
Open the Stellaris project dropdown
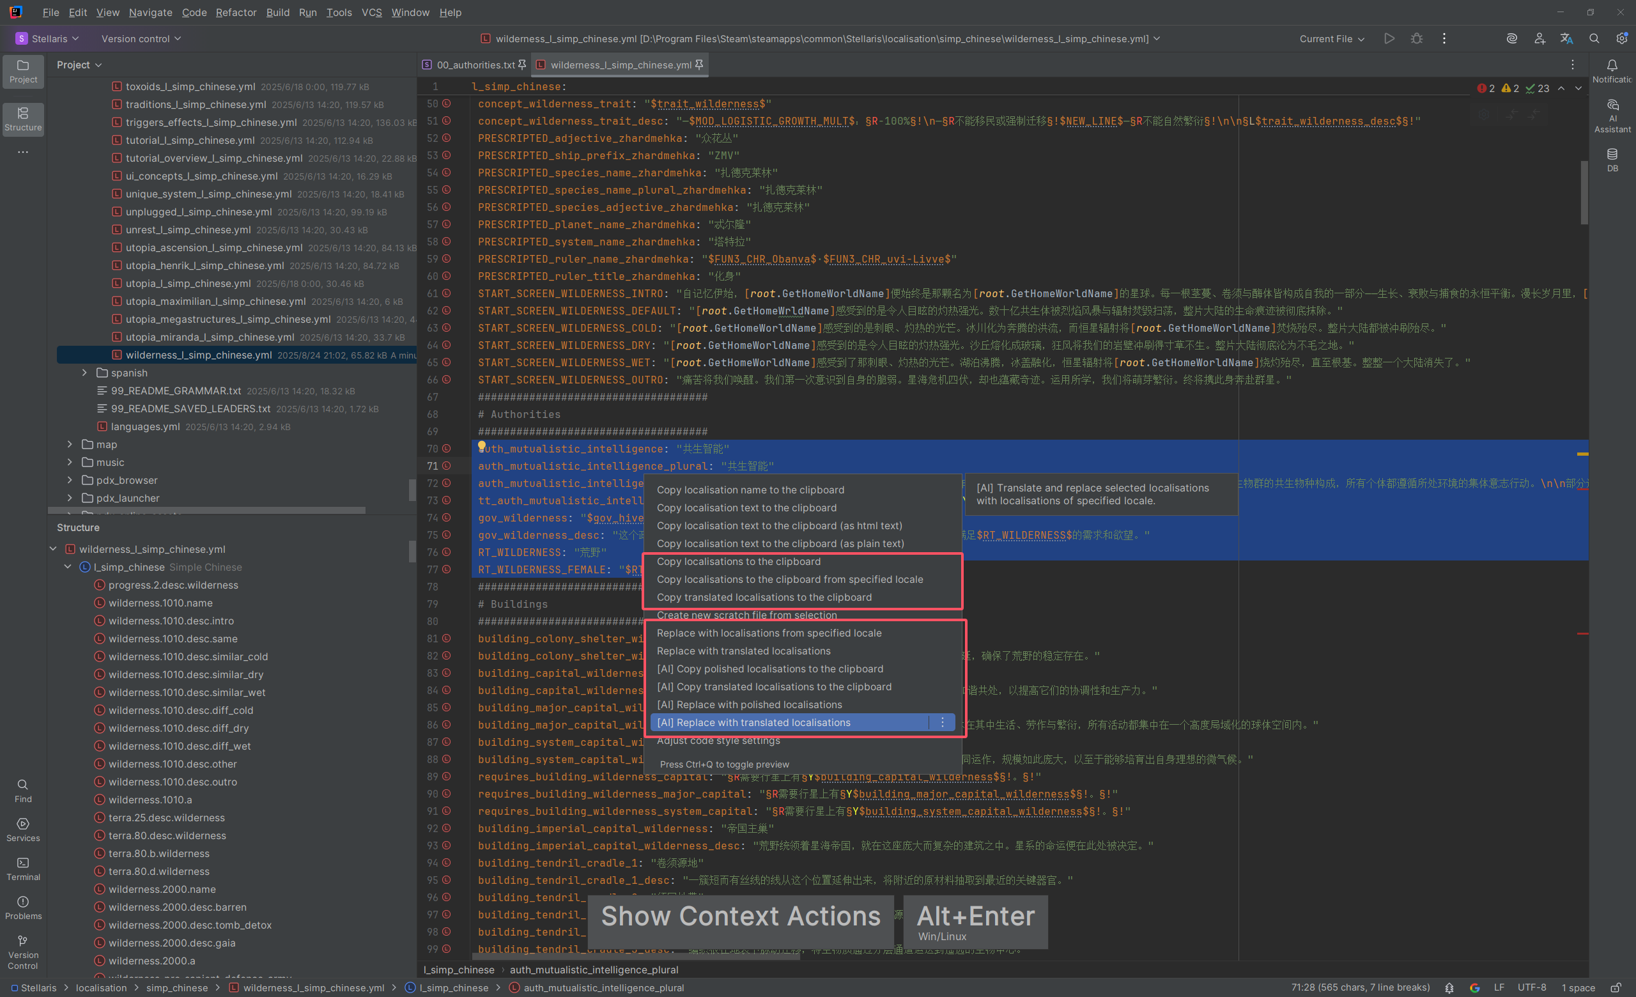click(x=47, y=38)
